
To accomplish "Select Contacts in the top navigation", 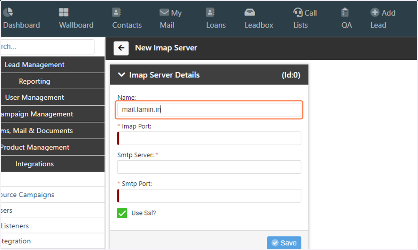I will [127, 25].
